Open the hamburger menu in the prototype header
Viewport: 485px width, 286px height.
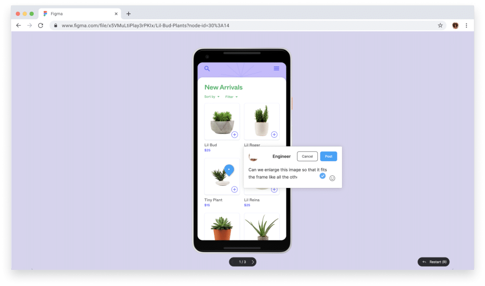(x=277, y=69)
